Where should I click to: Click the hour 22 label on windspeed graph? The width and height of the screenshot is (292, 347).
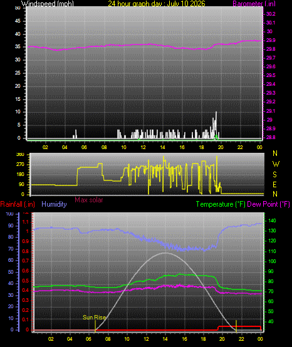coord(240,147)
